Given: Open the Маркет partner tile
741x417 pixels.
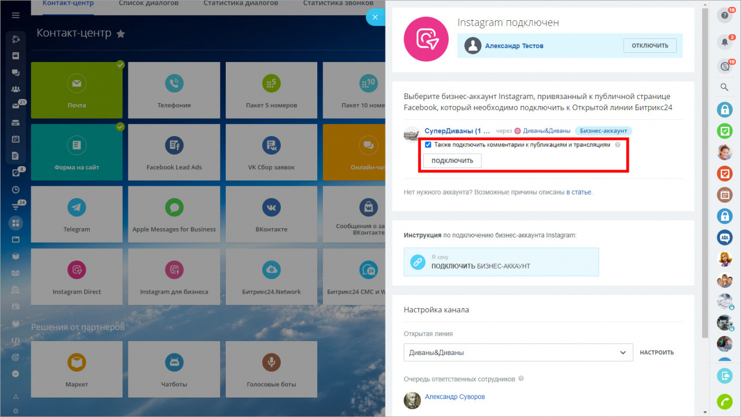Looking at the screenshot, I should click(76, 370).
